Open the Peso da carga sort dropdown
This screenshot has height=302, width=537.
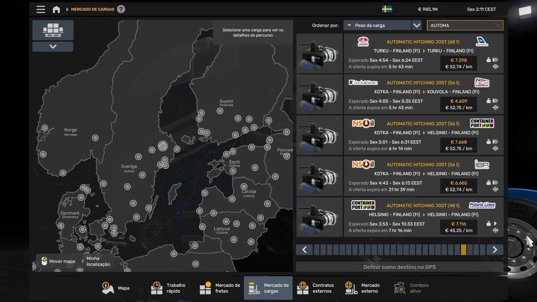tap(377, 25)
